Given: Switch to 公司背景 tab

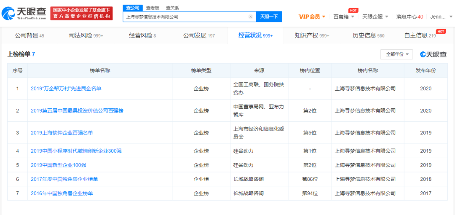Looking at the screenshot, I should (29, 36).
